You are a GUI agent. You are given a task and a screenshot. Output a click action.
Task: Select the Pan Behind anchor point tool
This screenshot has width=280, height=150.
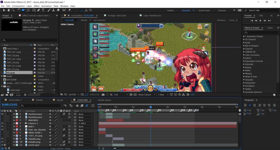[x=28, y=10]
